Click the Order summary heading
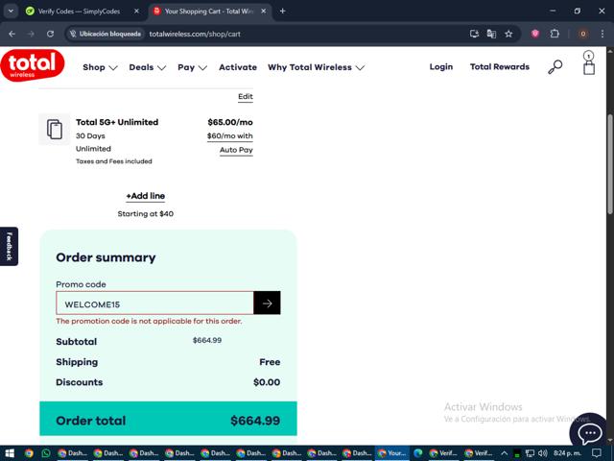Image resolution: width=614 pixels, height=461 pixels. (x=106, y=257)
